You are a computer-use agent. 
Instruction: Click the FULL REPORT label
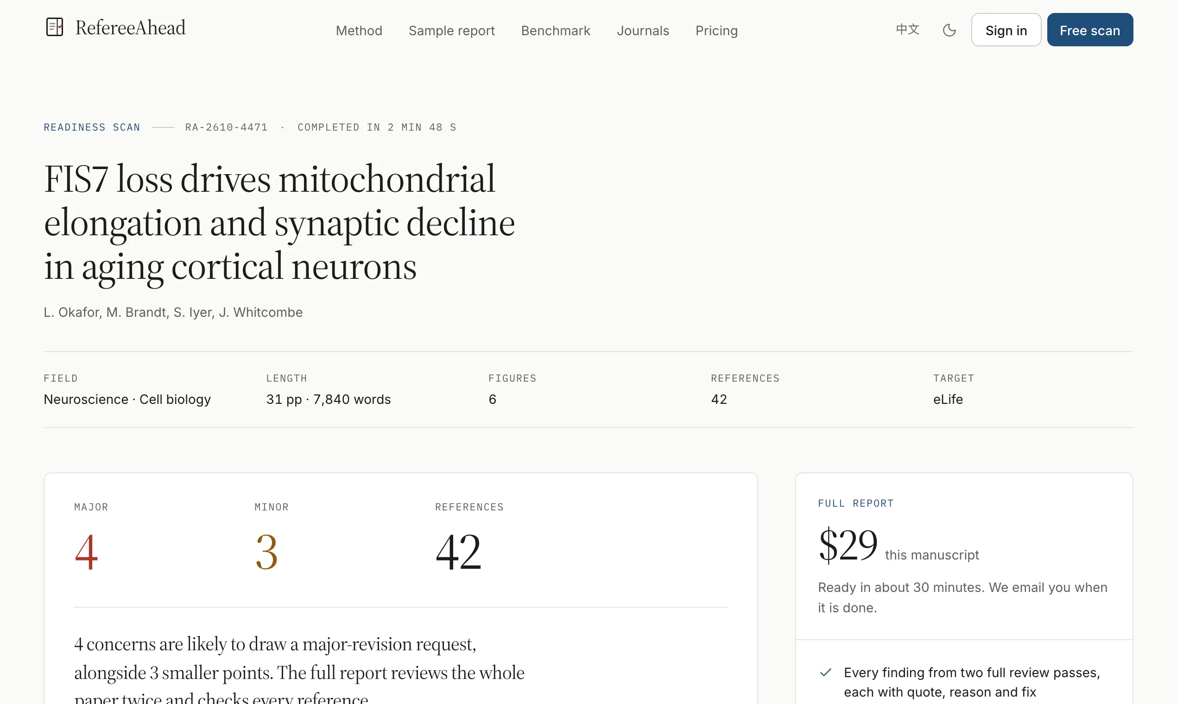coord(856,503)
